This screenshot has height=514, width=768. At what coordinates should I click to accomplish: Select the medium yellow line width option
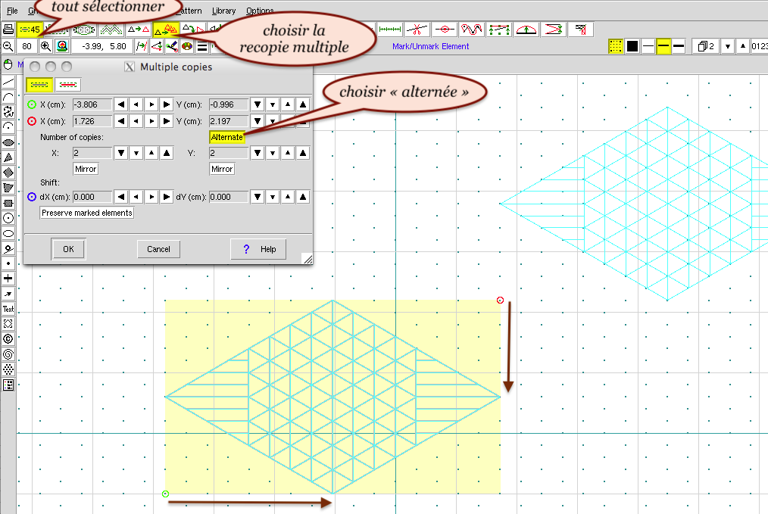663,46
